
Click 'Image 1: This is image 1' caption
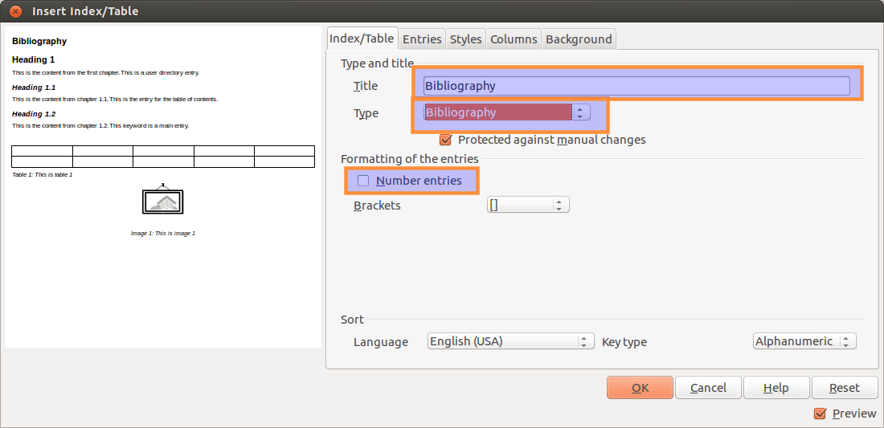point(163,233)
